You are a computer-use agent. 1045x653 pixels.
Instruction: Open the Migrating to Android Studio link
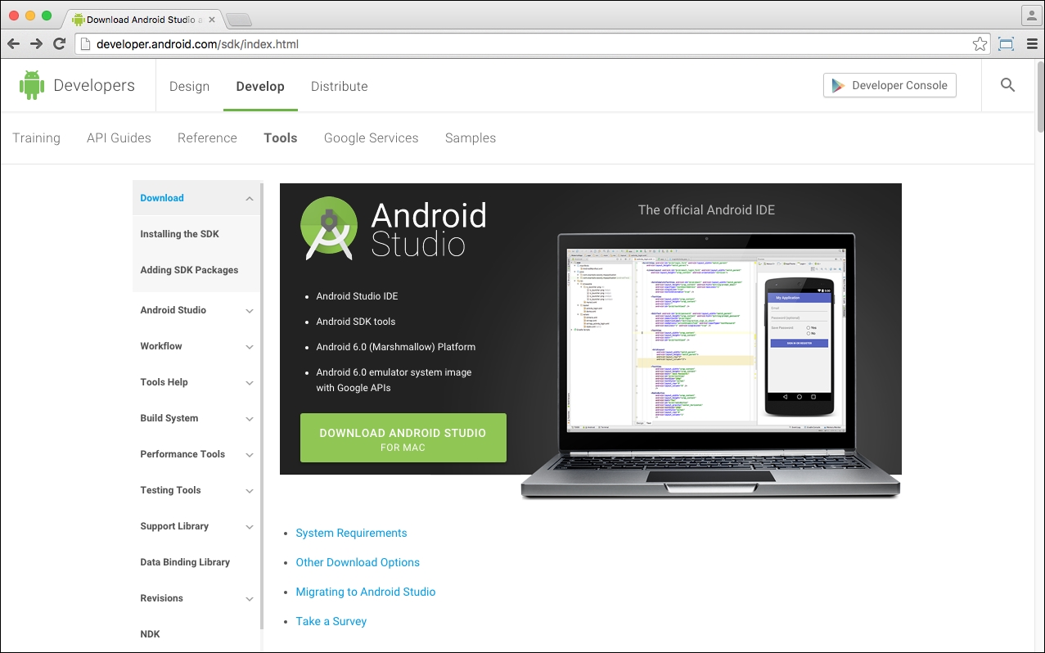(366, 592)
